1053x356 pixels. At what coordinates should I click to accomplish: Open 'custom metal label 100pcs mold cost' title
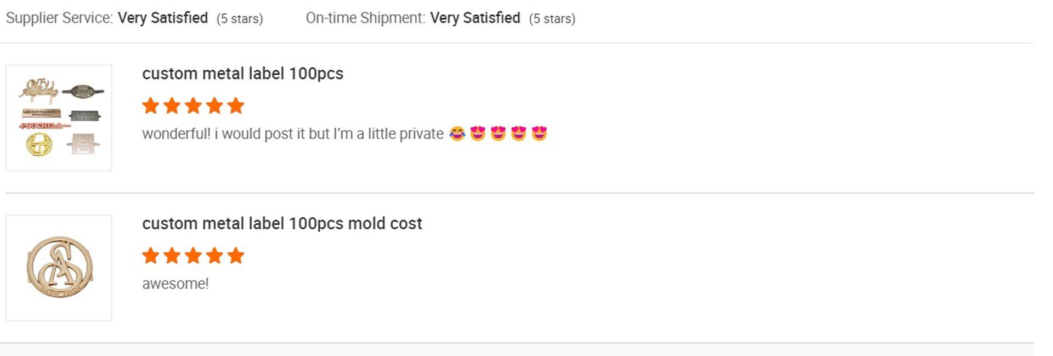coord(282,224)
